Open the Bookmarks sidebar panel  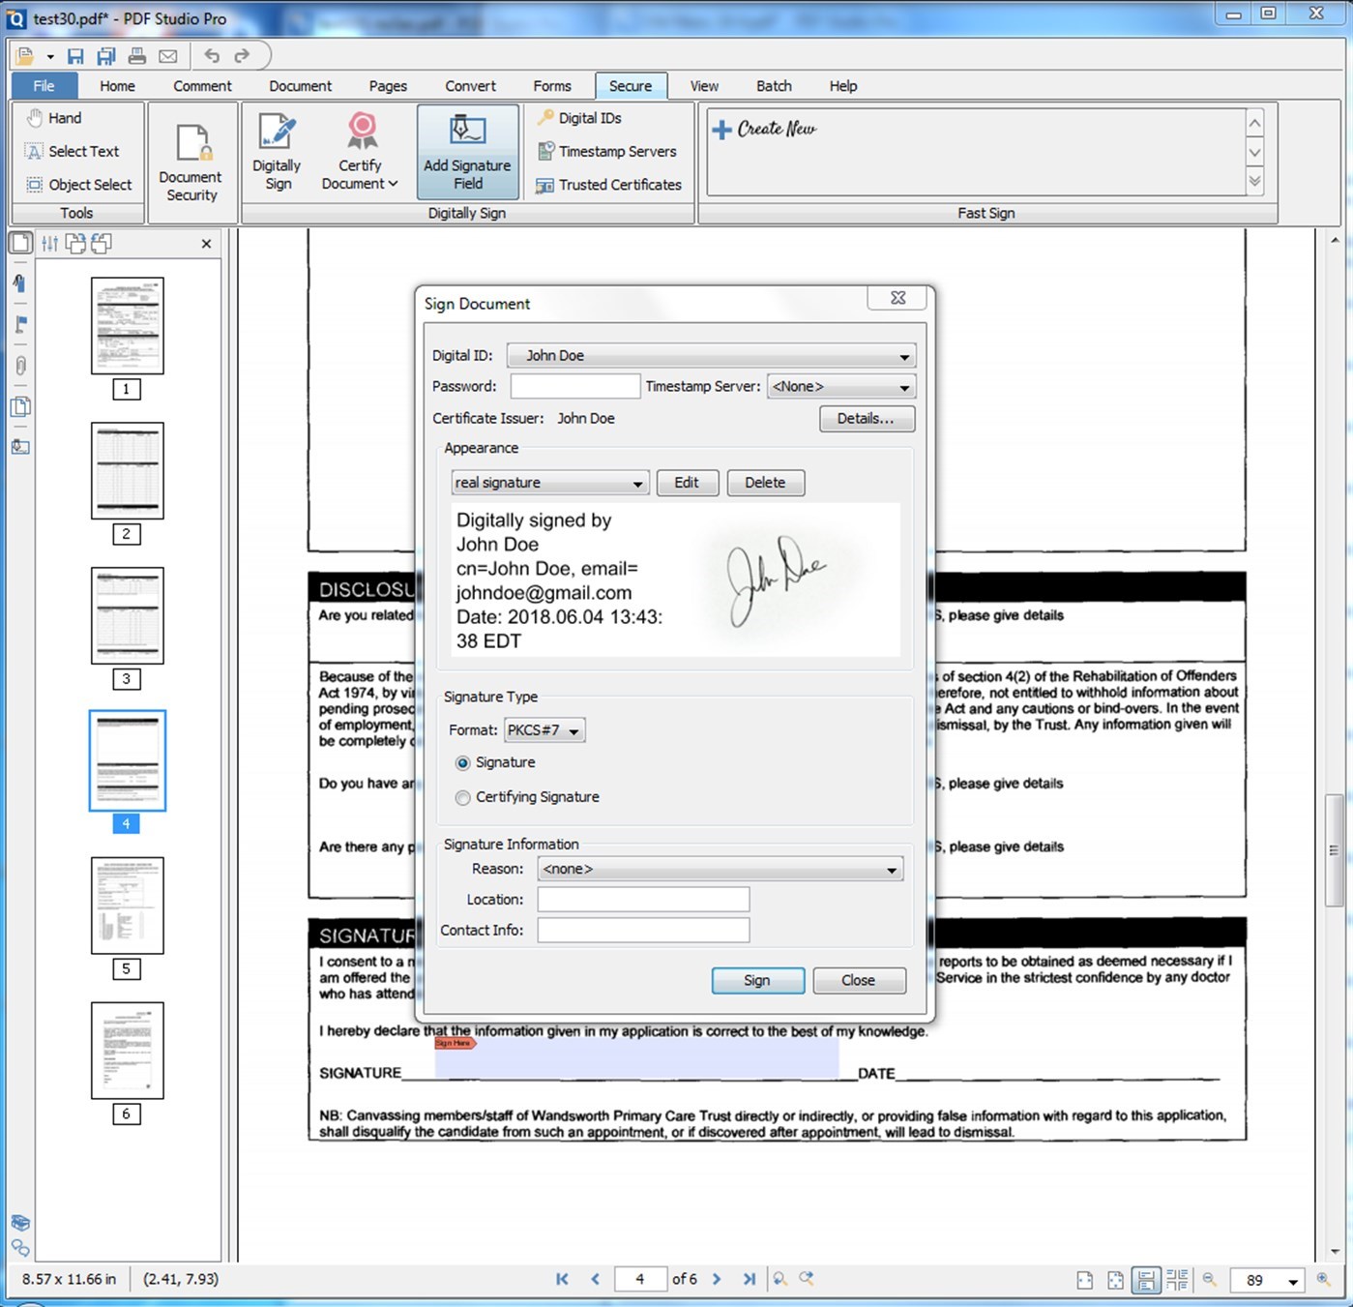coord(19,282)
